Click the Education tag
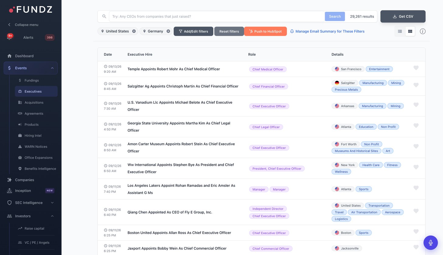 pyautogui.click(x=366, y=127)
